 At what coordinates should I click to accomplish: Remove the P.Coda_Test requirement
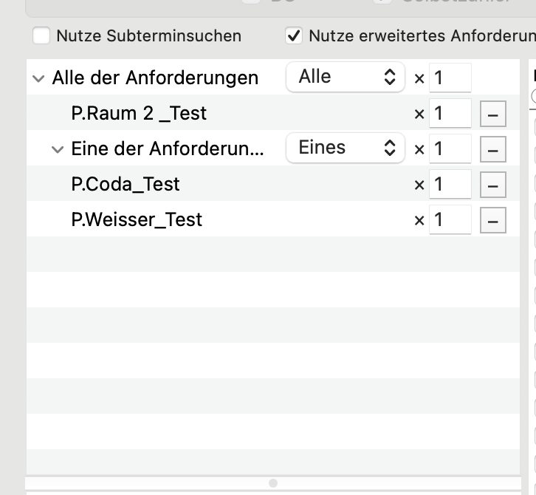(x=493, y=185)
